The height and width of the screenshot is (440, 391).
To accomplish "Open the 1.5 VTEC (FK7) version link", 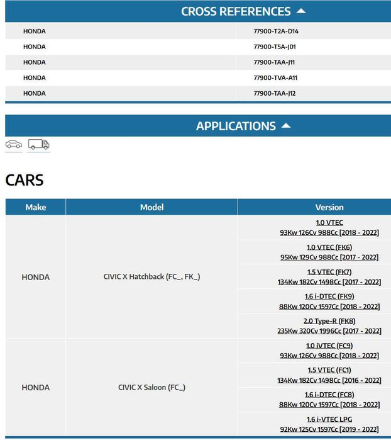I will [329, 277].
